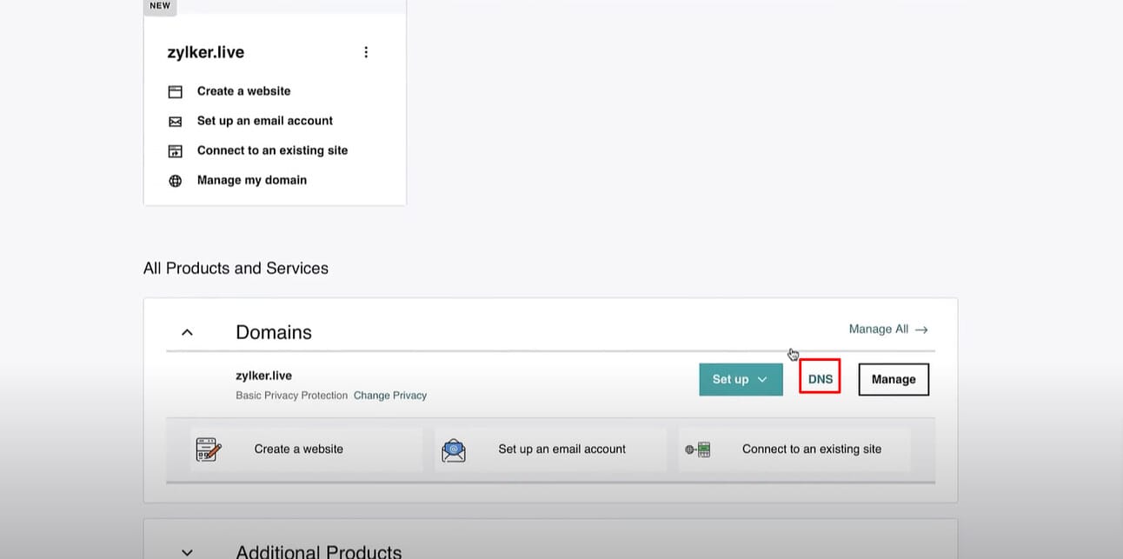
Task: Expand the Additional Products section chevron
Action: [x=187, y=552]
